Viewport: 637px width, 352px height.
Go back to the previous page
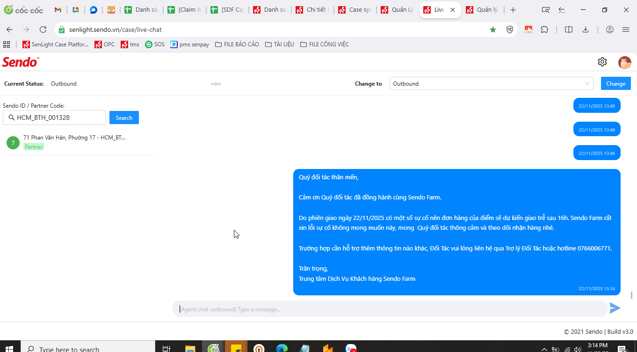pos(9,29)
